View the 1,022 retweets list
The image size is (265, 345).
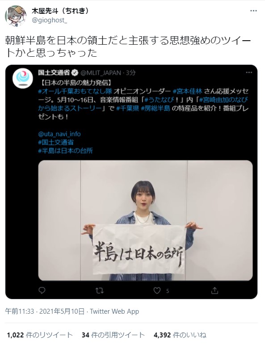pyautogui.click(x=40, y=335)
